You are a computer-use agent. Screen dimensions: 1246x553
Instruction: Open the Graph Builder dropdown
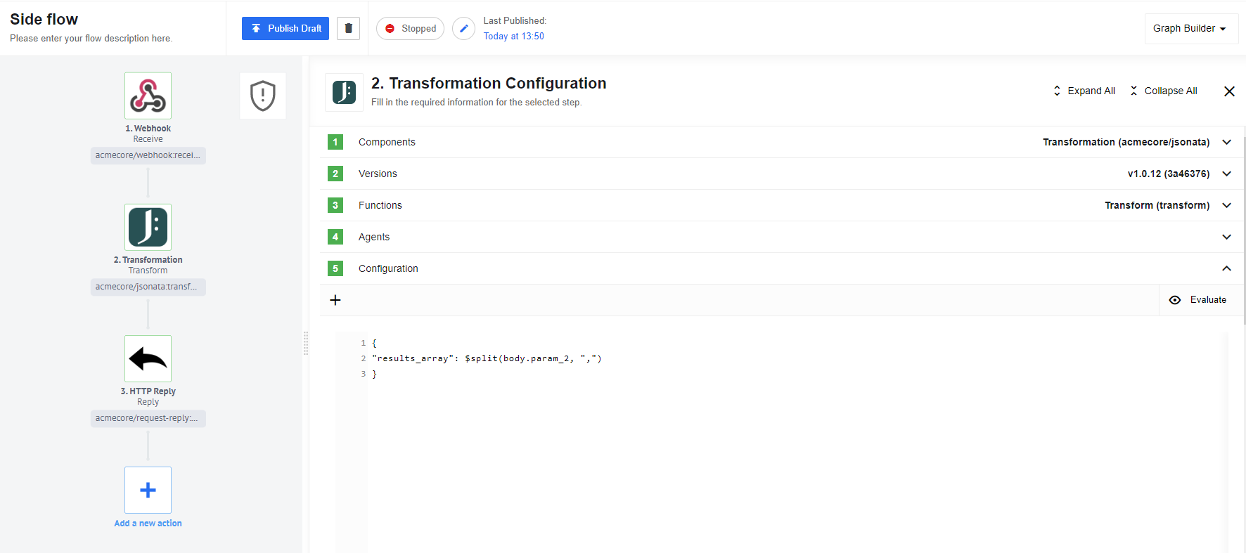(1190, 28)
